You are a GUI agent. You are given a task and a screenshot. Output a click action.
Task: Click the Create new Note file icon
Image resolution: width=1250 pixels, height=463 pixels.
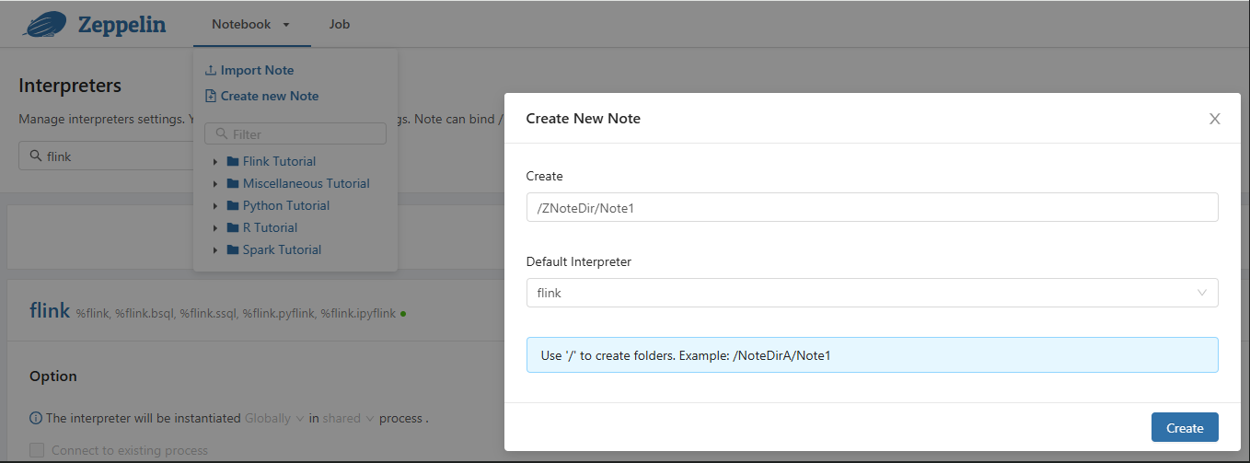tap(211, 97)
